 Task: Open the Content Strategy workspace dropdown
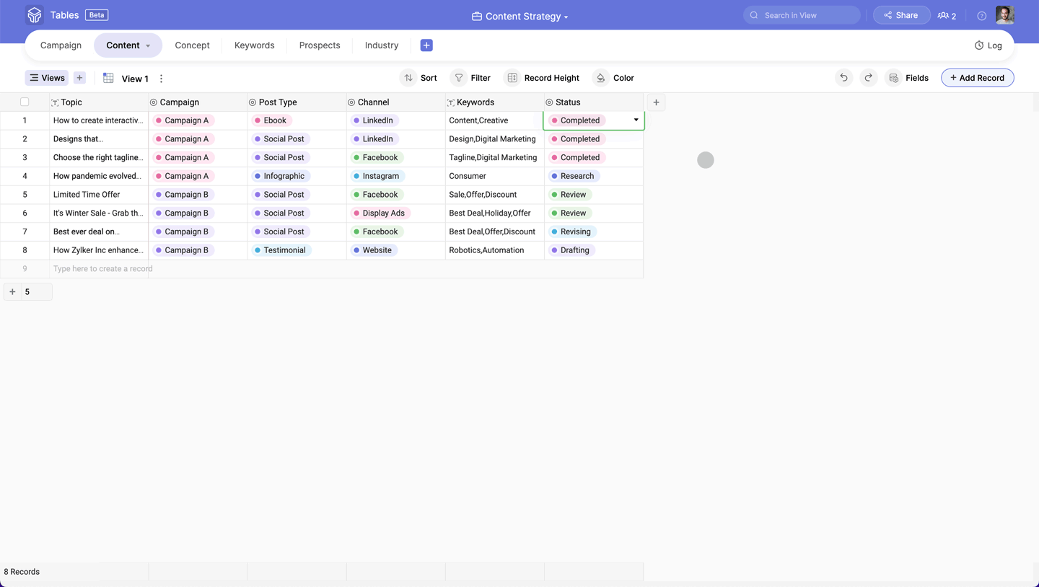coord(520,16)
